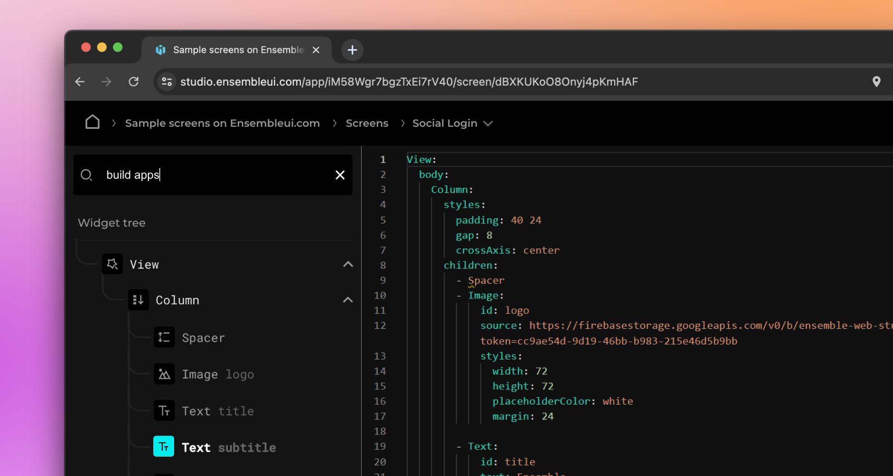893x476 pixels.
Task: Click the Text title widget icon
Action: click(164, 411)
